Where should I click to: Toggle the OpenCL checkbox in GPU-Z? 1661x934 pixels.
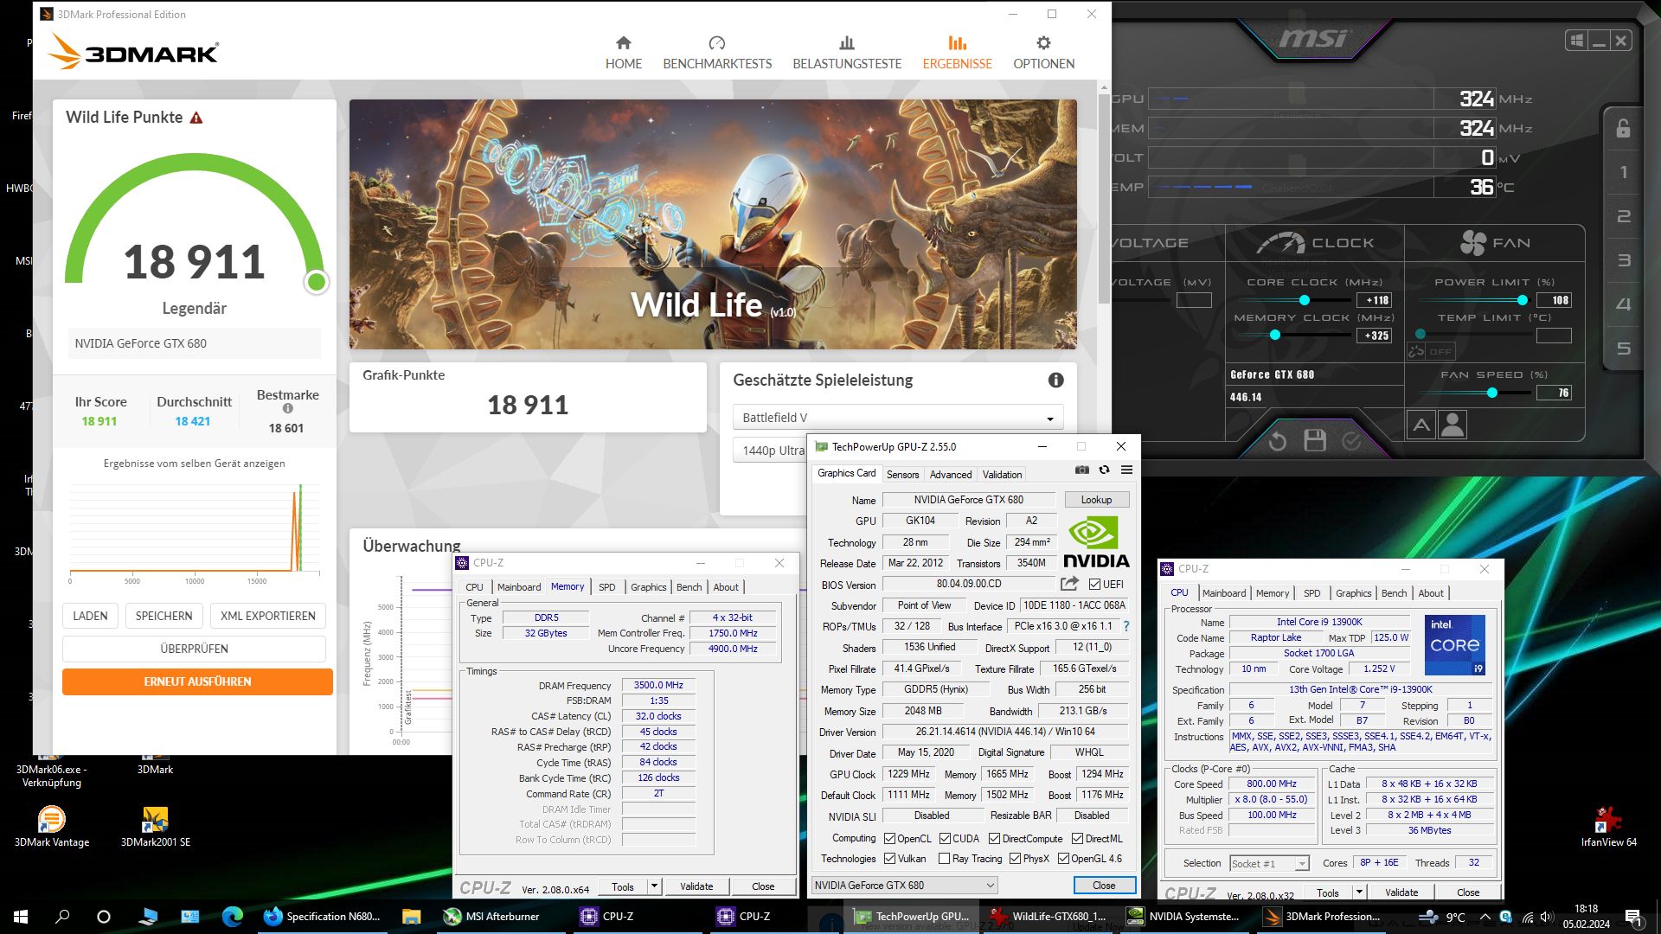[x=889, y=839]
